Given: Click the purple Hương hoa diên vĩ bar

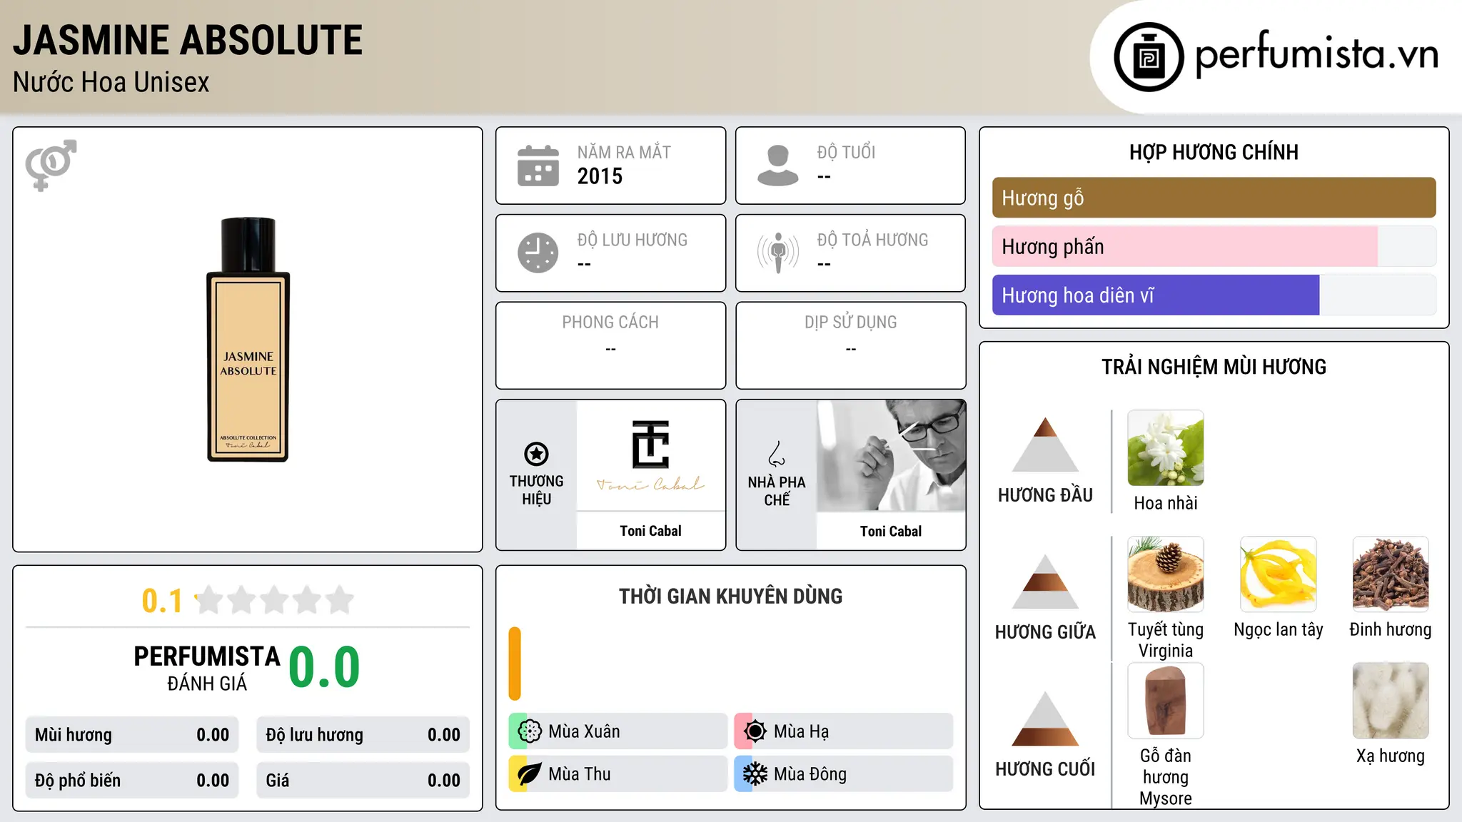Looking at the screenshot, I should (x=1156, y=295).
